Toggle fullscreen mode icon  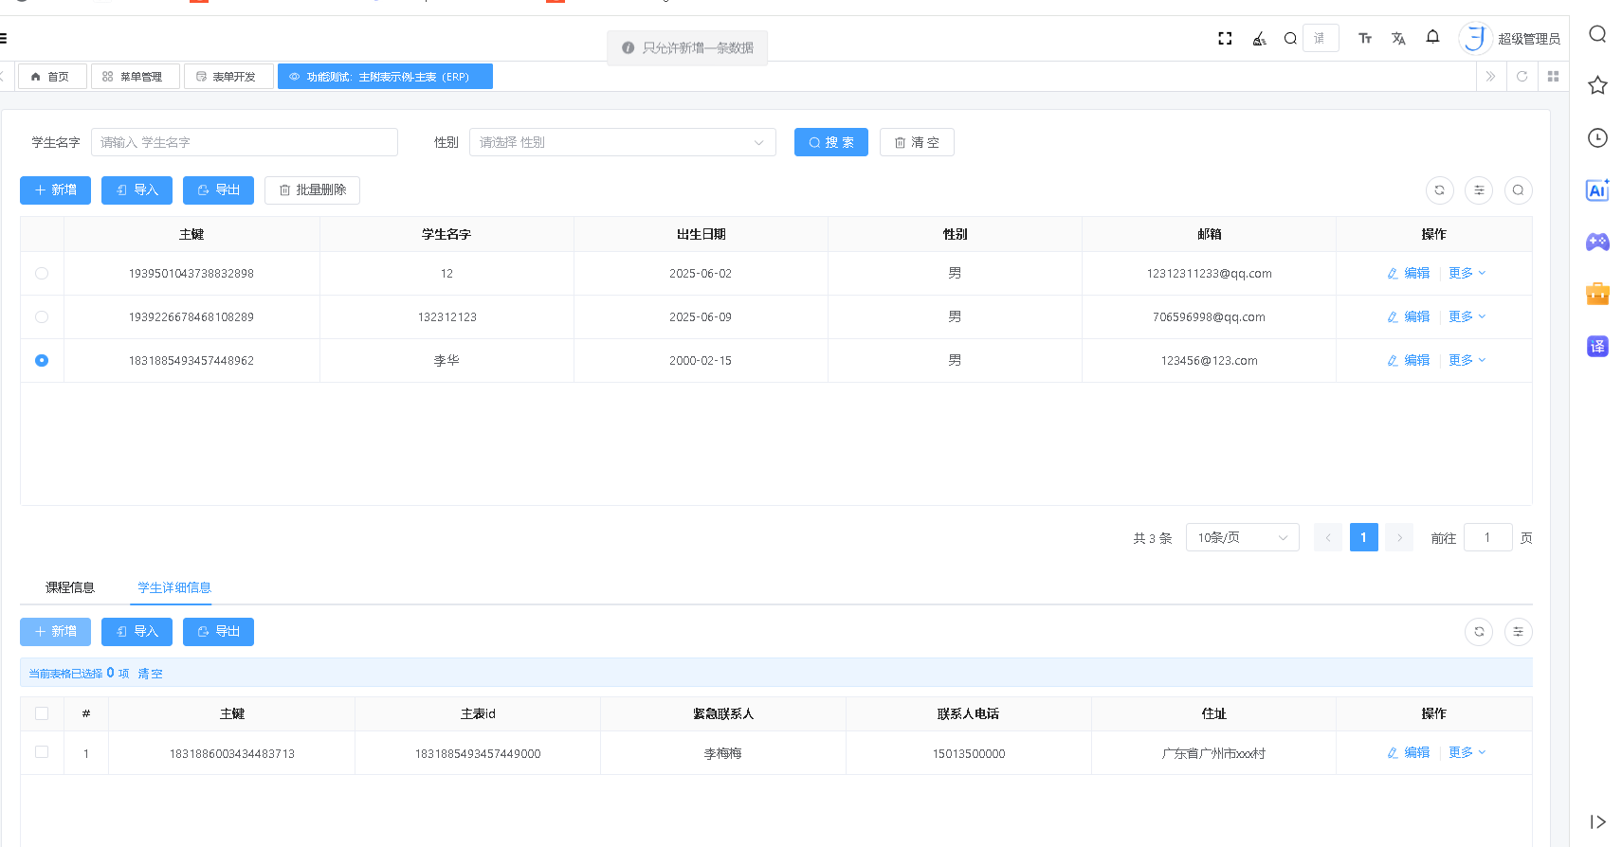point(1225,39)
